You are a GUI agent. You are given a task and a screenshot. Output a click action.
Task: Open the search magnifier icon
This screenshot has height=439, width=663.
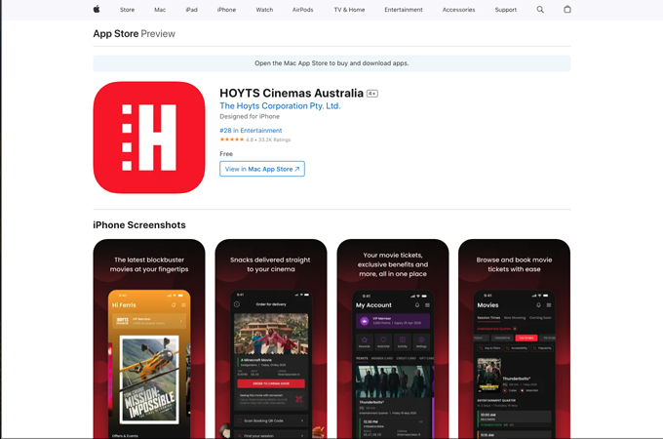coord(540,10)
